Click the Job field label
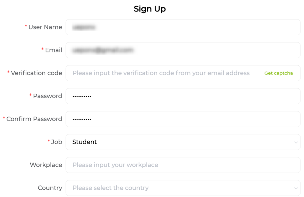304x197 pixels. (x=57, y=142)
